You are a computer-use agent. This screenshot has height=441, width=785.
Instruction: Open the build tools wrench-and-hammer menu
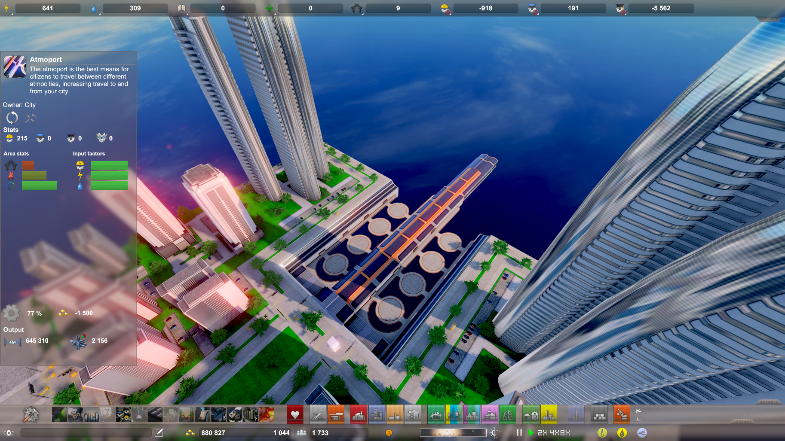point(31,415)
